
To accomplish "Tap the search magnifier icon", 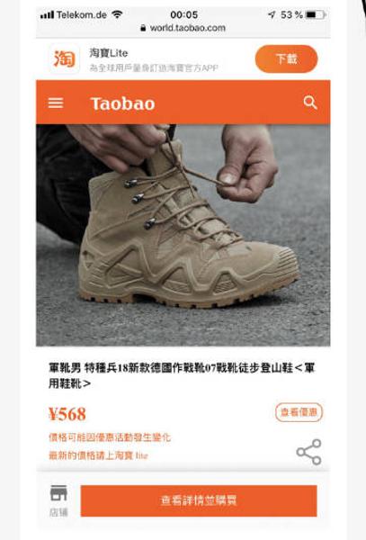I will (310, 103).
